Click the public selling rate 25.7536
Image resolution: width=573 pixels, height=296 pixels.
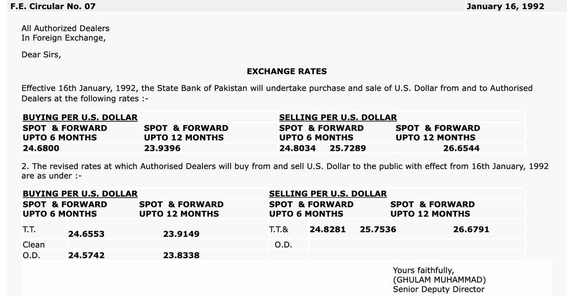click(x=378, y=229)
